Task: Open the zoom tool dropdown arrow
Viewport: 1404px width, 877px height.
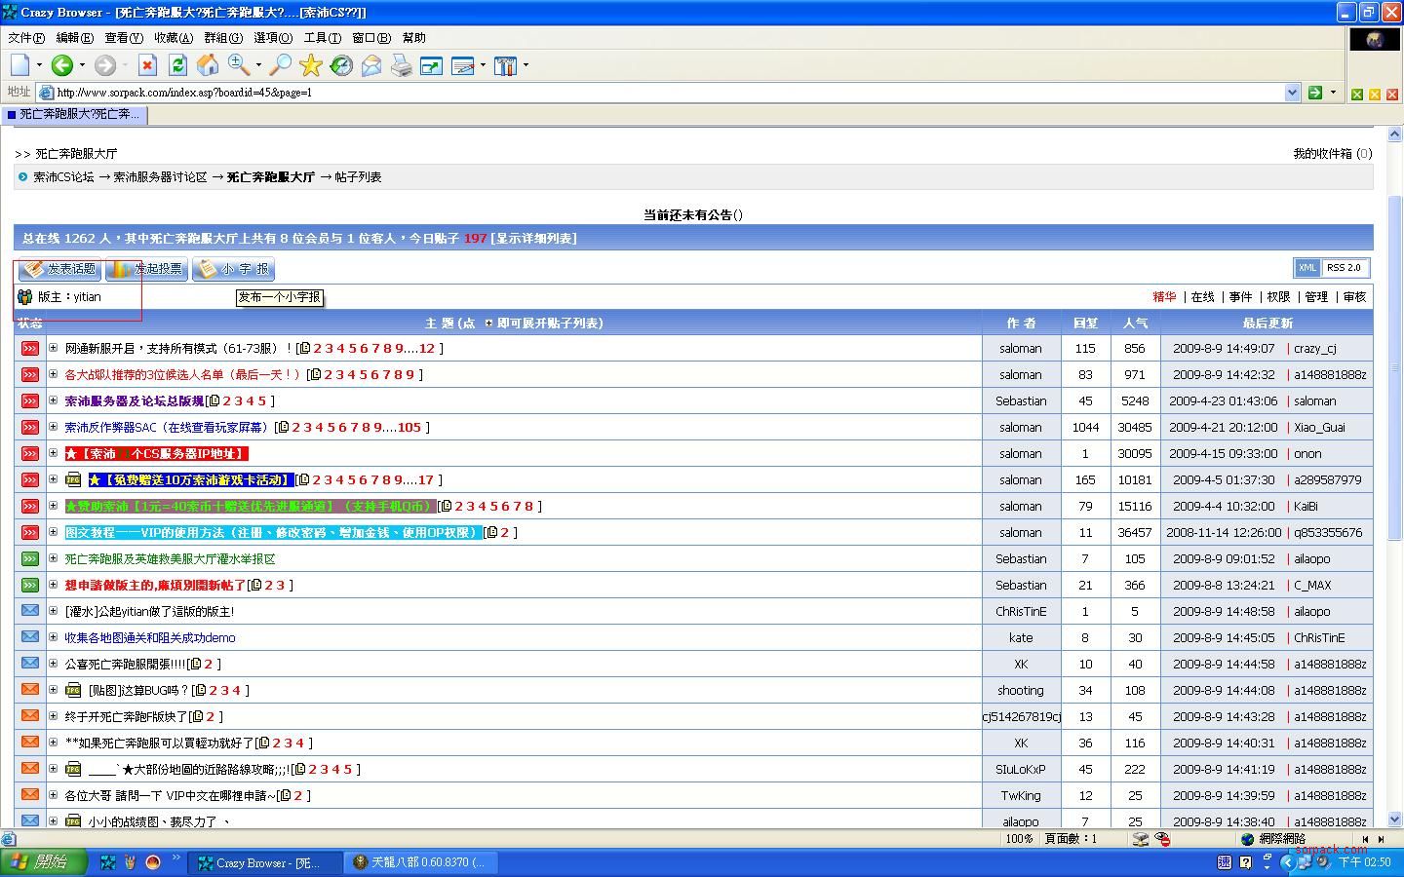Action: point(258,65)
